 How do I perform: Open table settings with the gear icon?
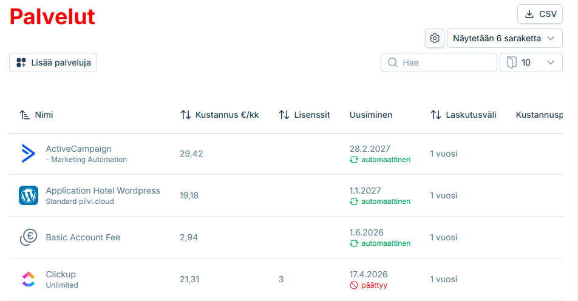[434, 38]
